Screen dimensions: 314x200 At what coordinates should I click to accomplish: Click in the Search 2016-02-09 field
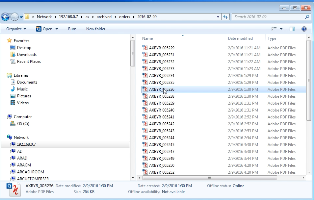pos(268,17)
